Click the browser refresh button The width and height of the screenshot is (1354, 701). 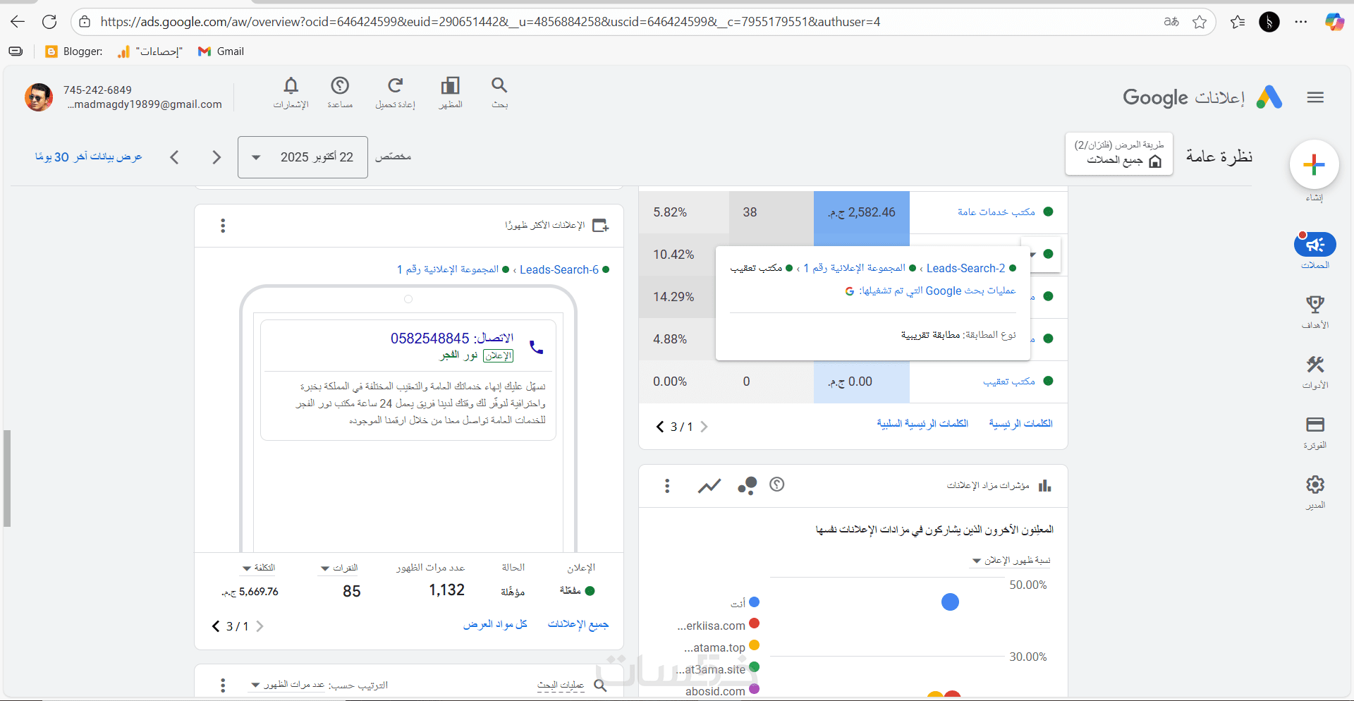(x=49, y=22)
